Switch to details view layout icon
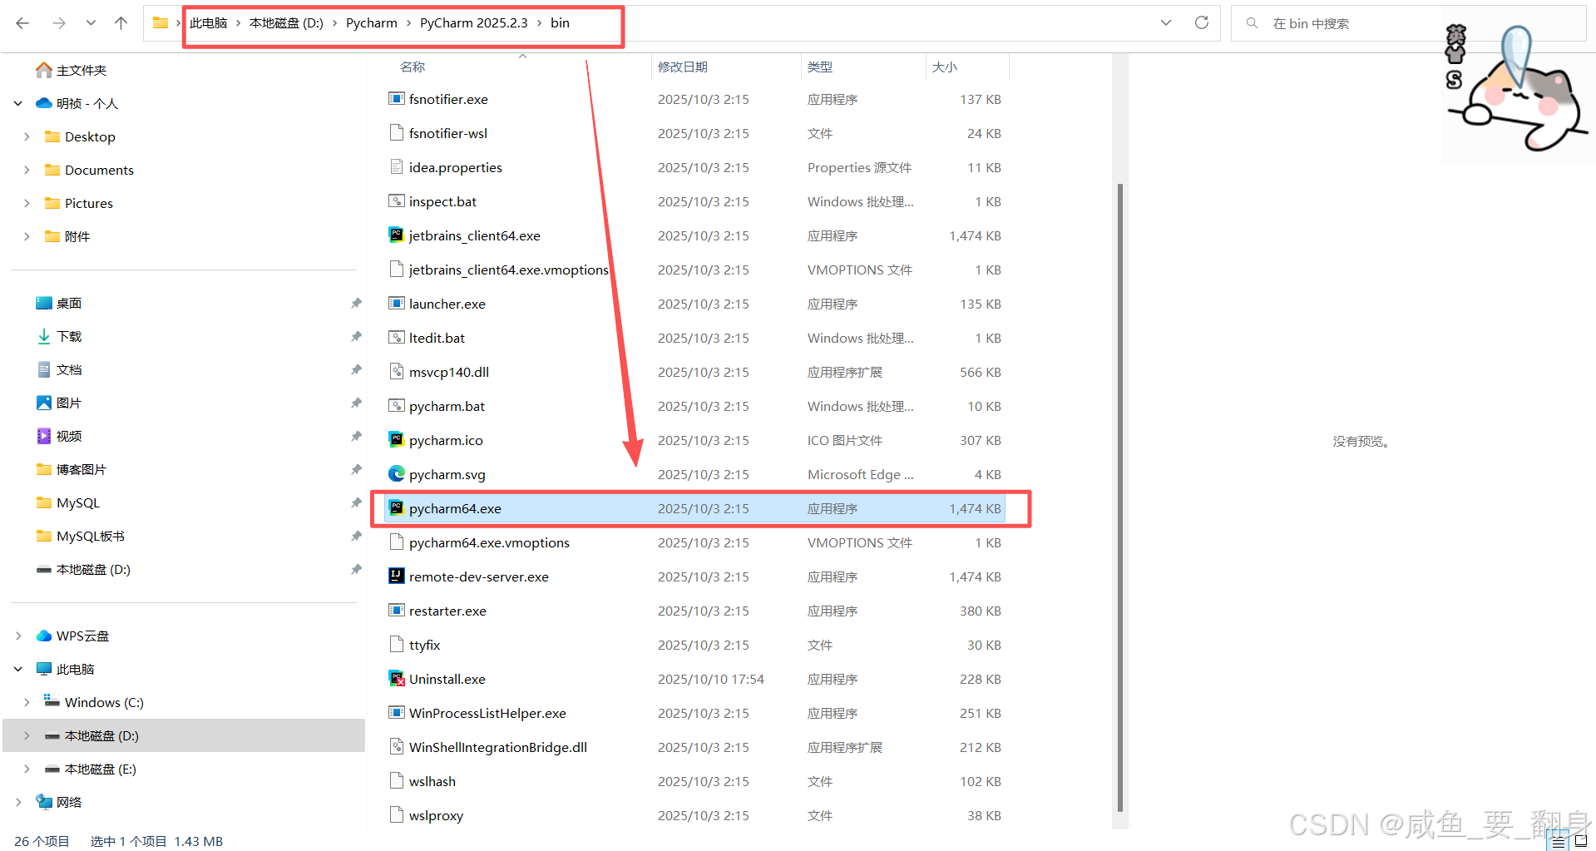The image size is (1596, 851). 1559,842
